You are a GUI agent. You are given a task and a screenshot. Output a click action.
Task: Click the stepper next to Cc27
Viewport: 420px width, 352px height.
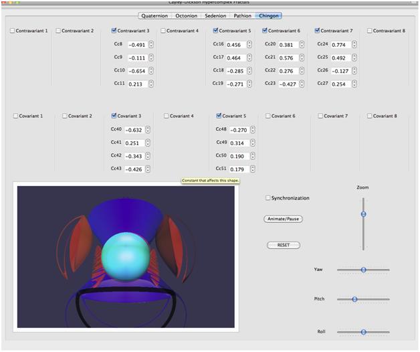pos(354,84)
